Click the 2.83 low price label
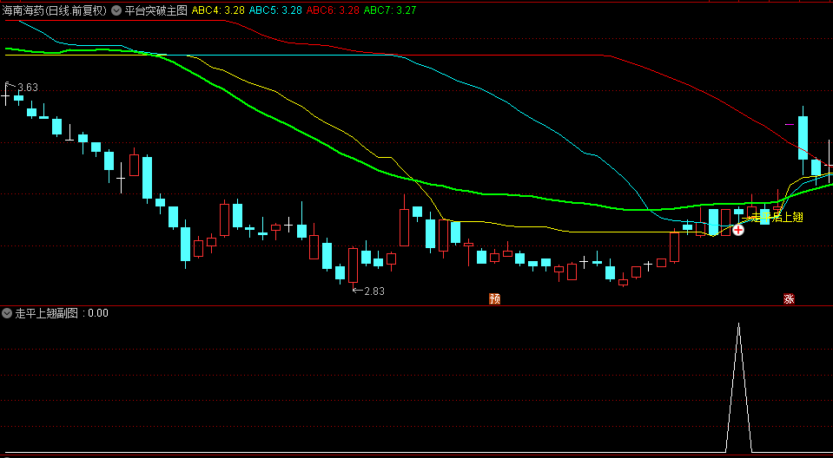 (374, 291)
